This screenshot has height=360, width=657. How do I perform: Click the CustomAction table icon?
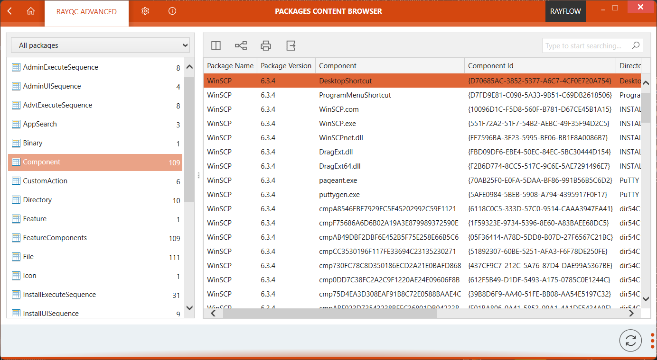(16, 181)
